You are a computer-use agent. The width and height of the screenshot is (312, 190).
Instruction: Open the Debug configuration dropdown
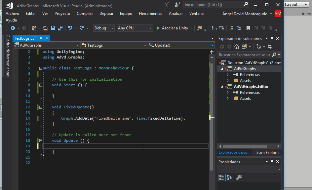point(104,28)
